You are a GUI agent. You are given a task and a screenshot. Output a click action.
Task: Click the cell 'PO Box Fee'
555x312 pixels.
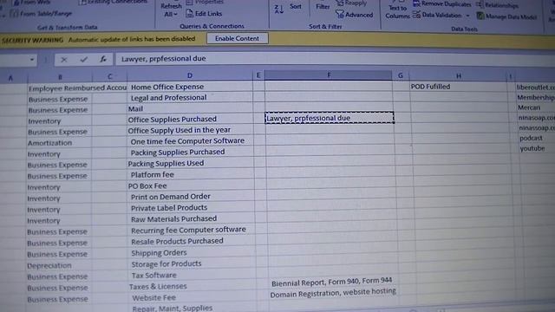(147, 185)
